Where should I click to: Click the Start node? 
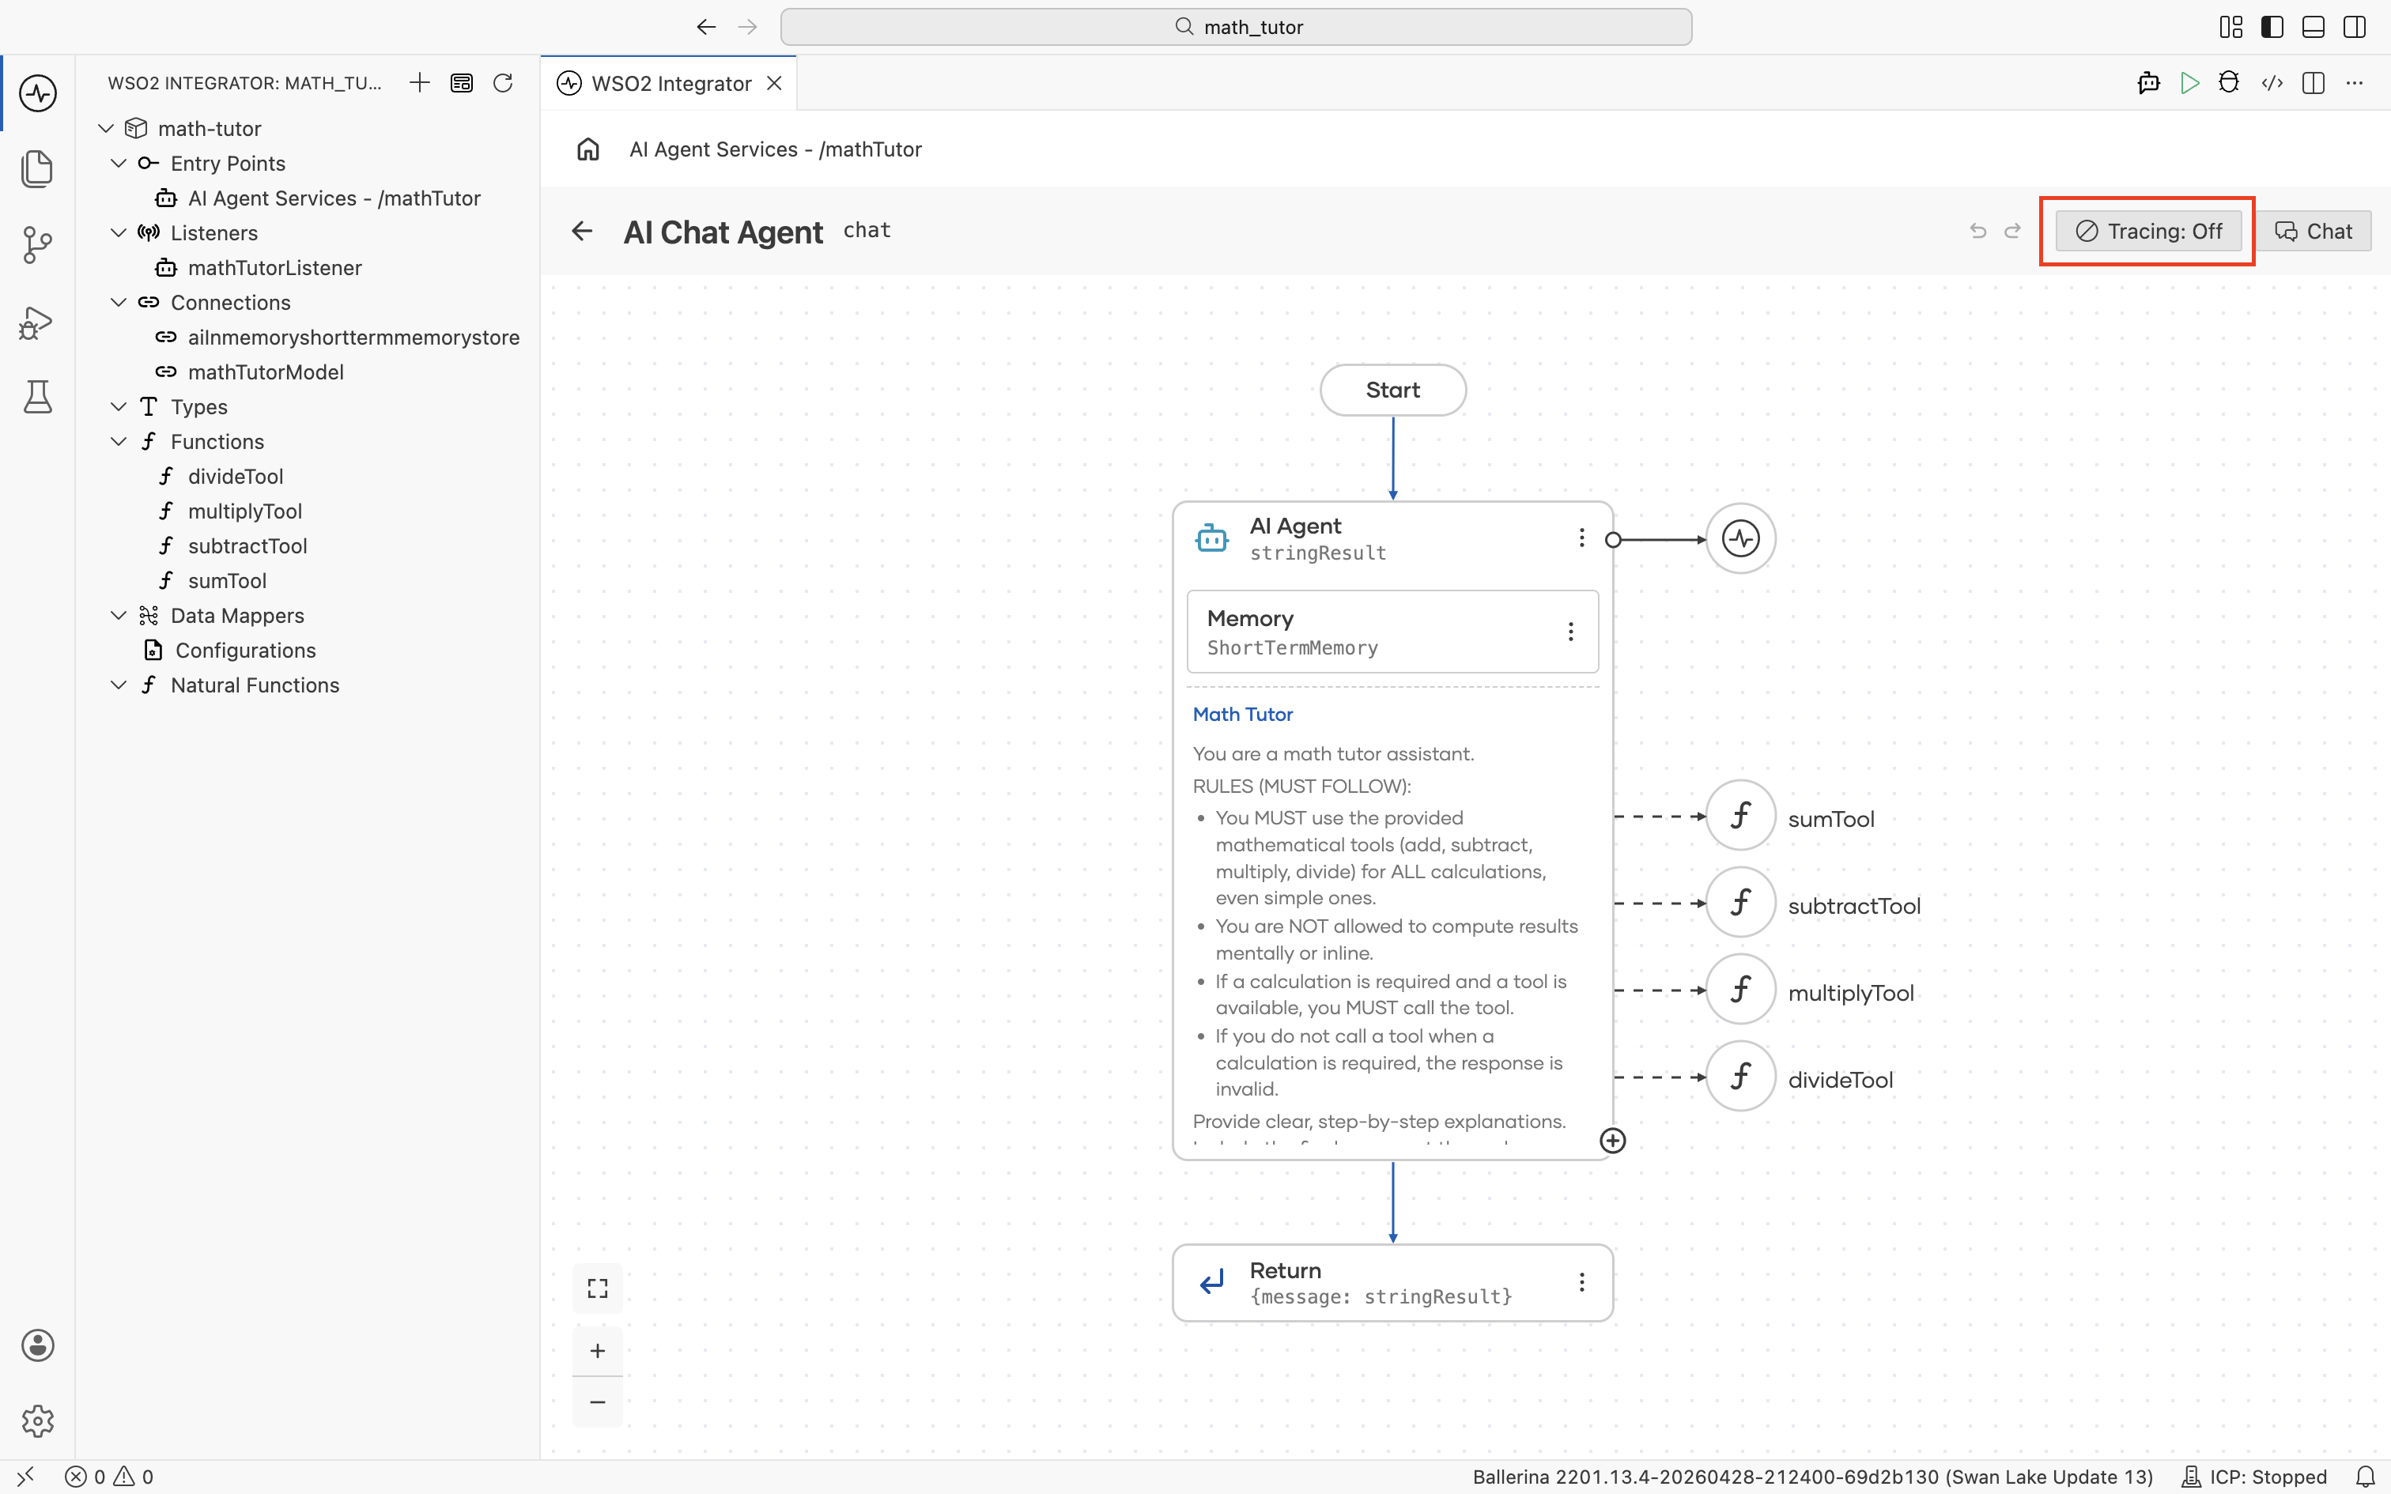coord(1393,390)
